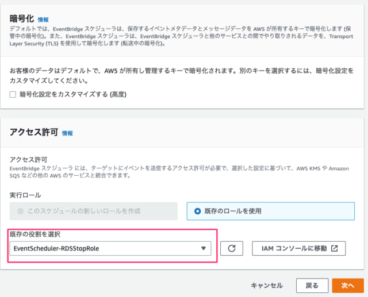Click the refresh roles icon button
Image resolution: width=368 pixels, height=297 pixels.
(x=232, y=248)
